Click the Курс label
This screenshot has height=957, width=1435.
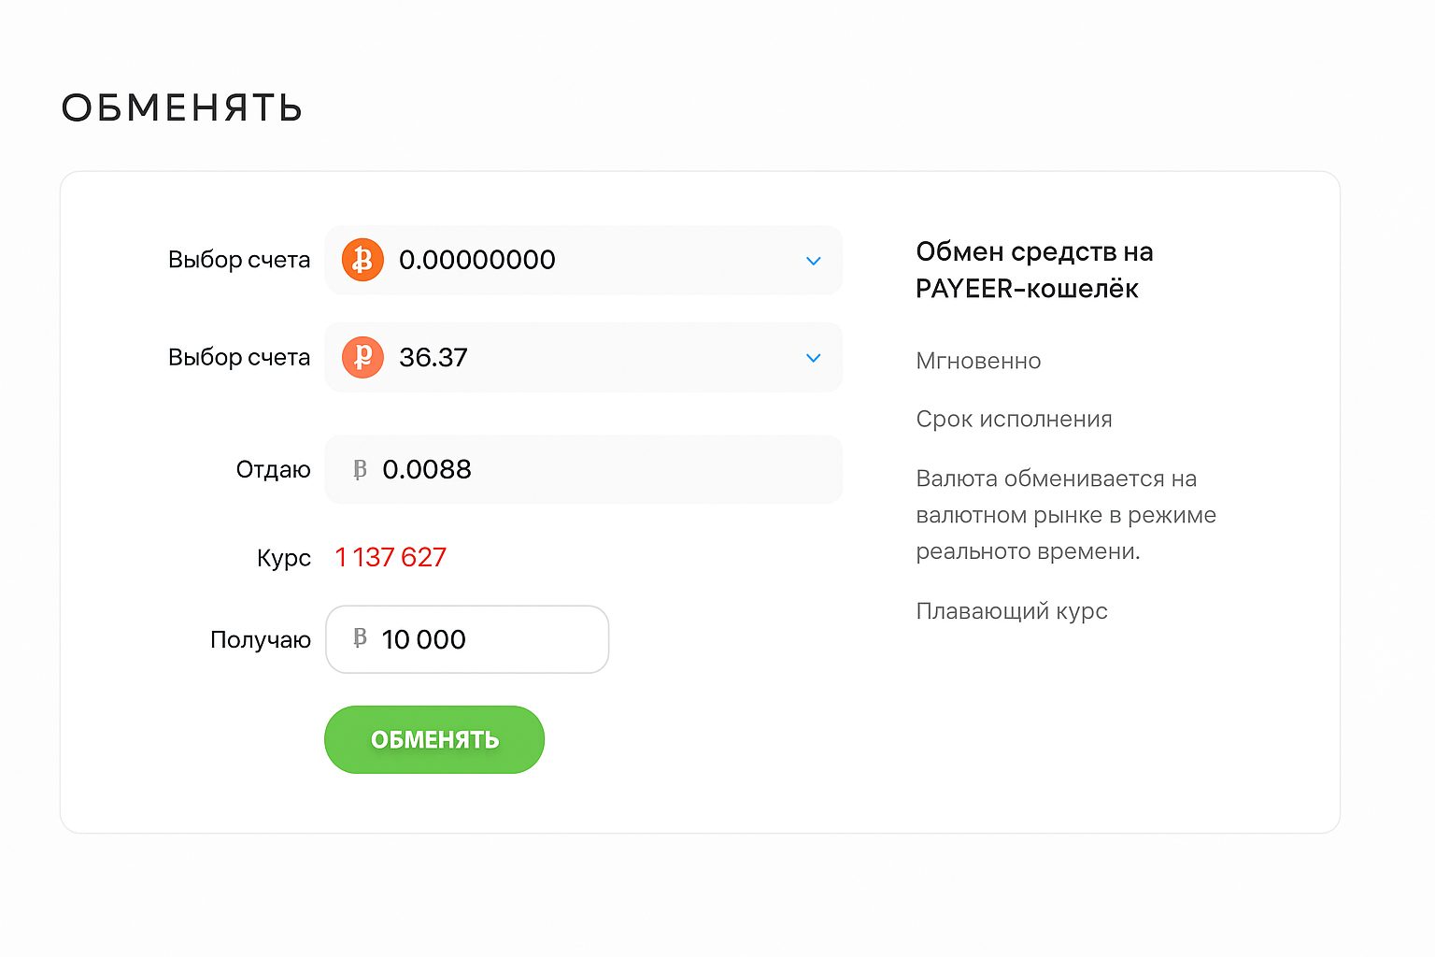click(x=283, y=558)
